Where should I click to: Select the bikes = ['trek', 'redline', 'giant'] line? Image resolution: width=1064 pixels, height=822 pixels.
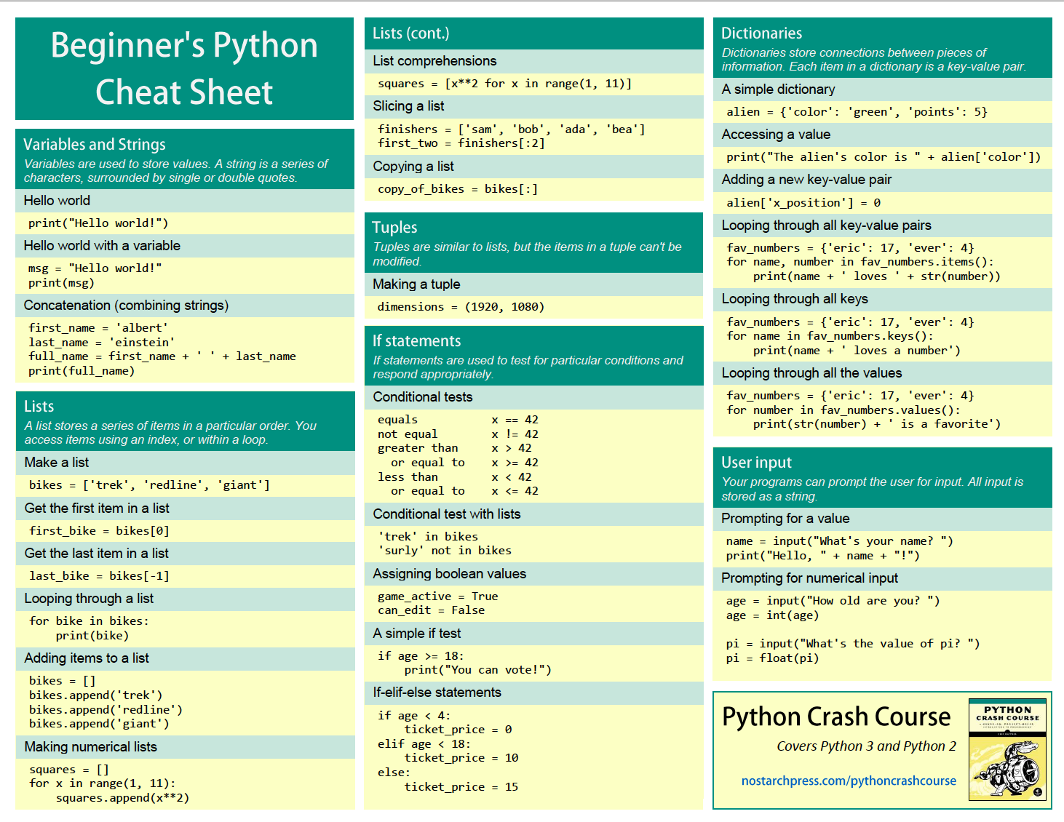pyautogui.click(x=149, y=485)
